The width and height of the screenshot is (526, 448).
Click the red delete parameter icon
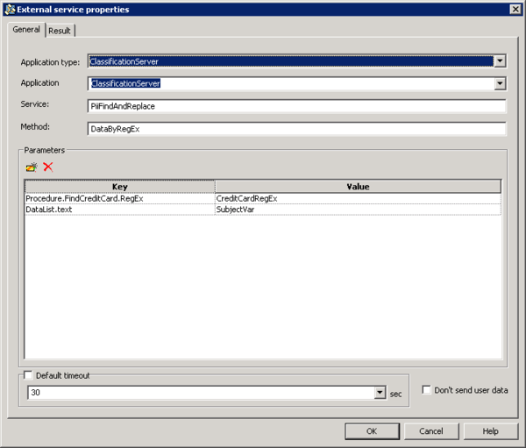[48, 167]
